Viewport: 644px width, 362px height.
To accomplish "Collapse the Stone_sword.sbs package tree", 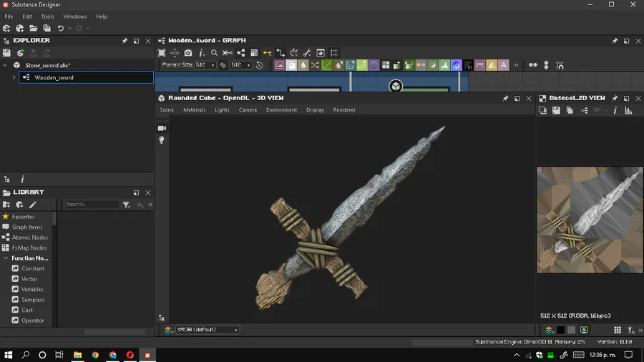I will click(x=5, y=65).
